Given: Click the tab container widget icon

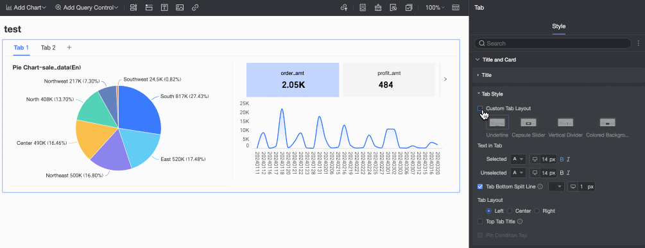Looking at the screenshot, I should [x=149, y=8].
